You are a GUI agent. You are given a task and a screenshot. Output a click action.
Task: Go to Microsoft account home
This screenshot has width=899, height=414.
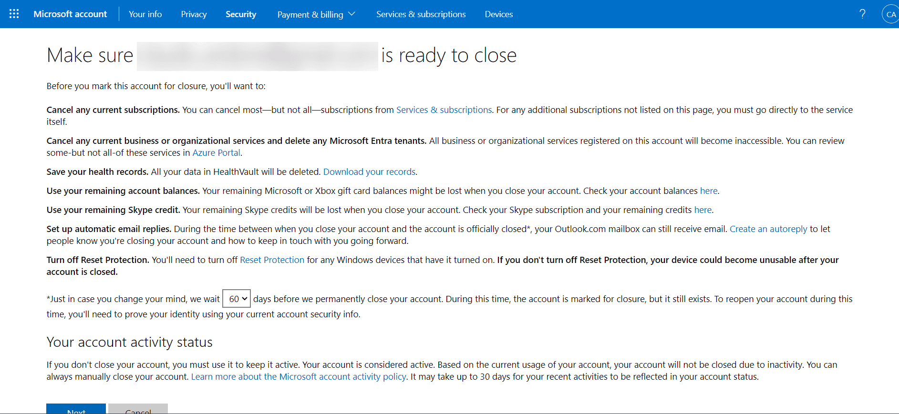pos(70,14)
